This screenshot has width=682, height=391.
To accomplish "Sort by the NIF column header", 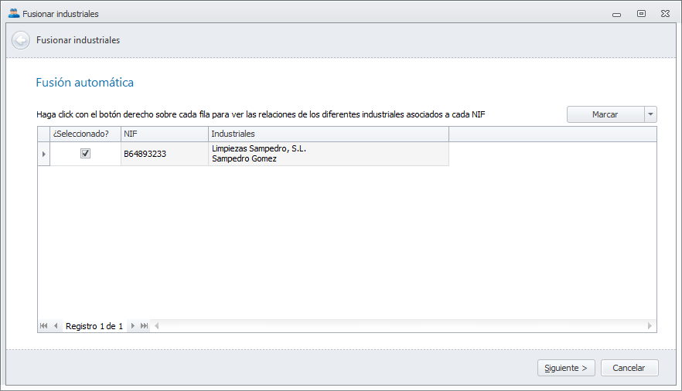I will pos(164,134).
